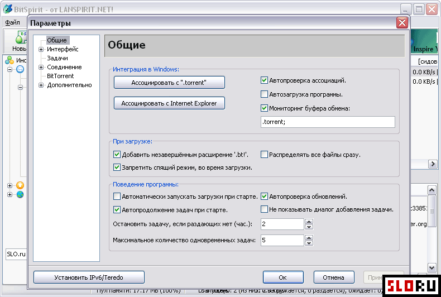Click Ассоциировать с ".torrent" button

[x=169, y=83]
